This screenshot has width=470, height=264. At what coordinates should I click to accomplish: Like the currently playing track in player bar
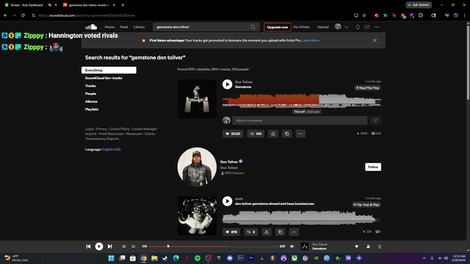pyautogui.click(x=356, y=246)
